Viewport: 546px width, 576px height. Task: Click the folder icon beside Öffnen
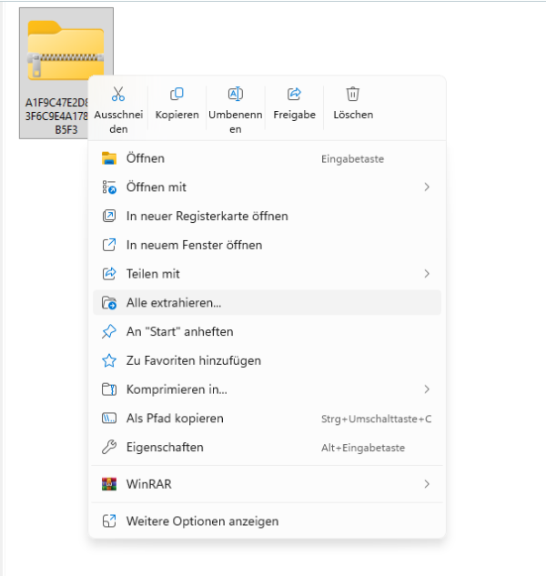point(109,158)
